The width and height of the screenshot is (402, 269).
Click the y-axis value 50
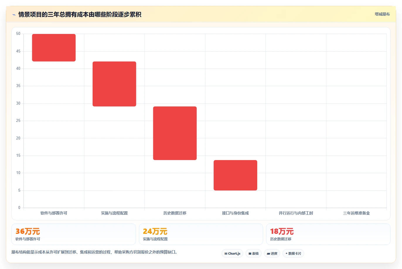tap(18, 34)
